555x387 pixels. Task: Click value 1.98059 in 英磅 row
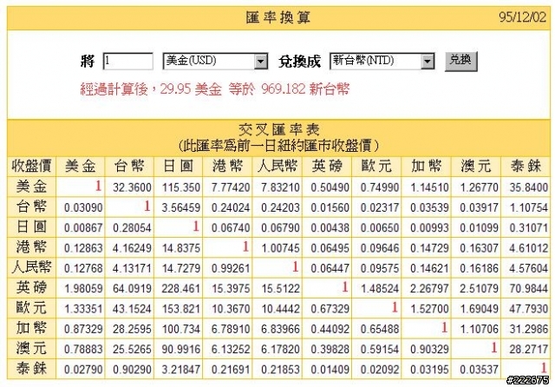pyautogui.click(x=83, y=289)
